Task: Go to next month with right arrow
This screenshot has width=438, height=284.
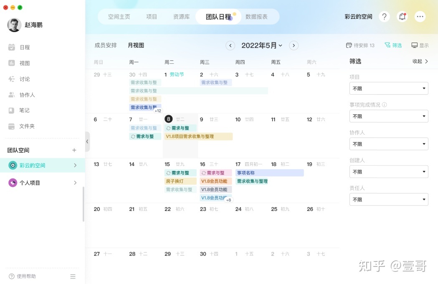Action: tap(294, 45)
